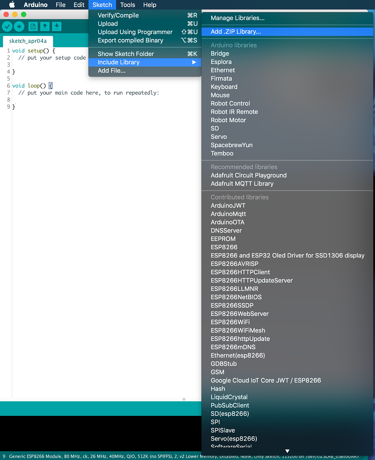
Task: Choose Show Sketch Folder
Action: tap(145, 54)
